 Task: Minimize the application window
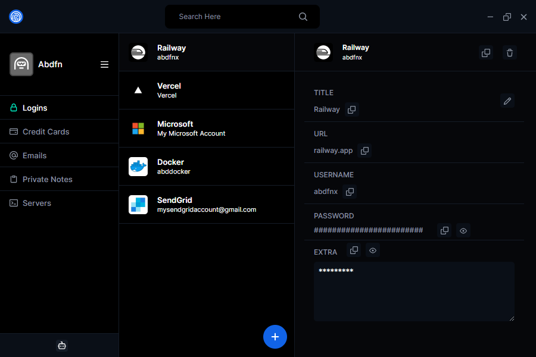(x=490, y=17)
